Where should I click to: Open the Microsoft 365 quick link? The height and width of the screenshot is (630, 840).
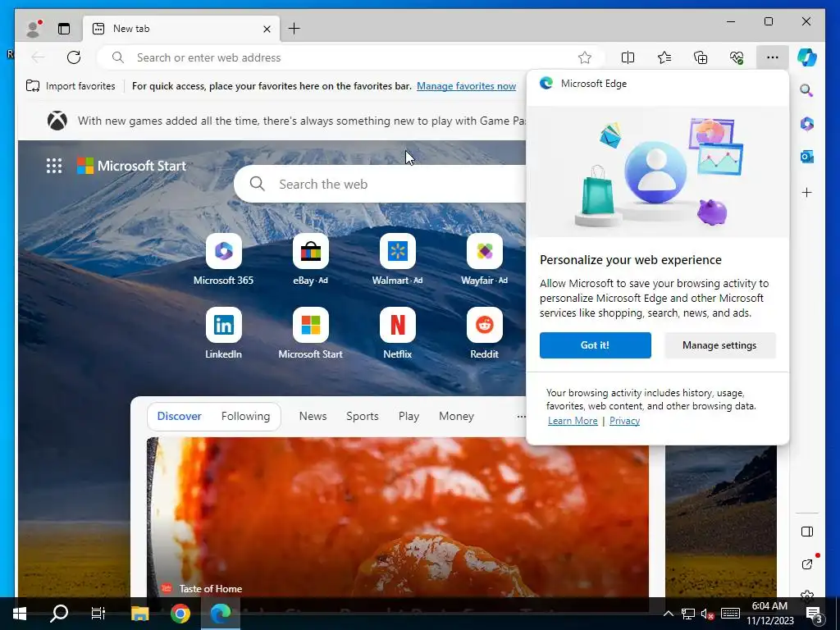point(223,259)
